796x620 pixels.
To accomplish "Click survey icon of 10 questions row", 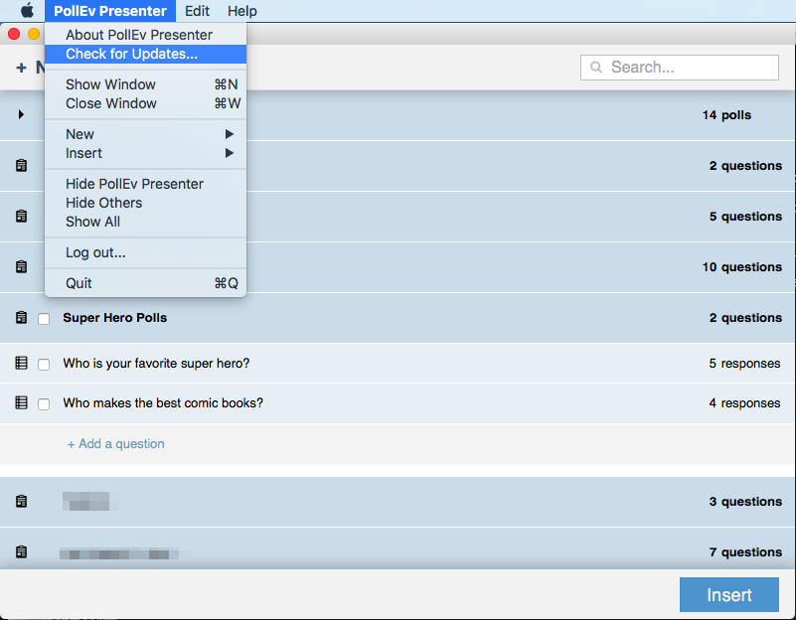I will pos(21,267).
